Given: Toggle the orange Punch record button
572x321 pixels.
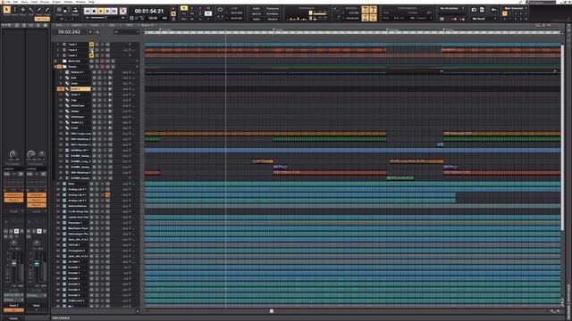Looking at the screenshot, I should coord(173,14).
